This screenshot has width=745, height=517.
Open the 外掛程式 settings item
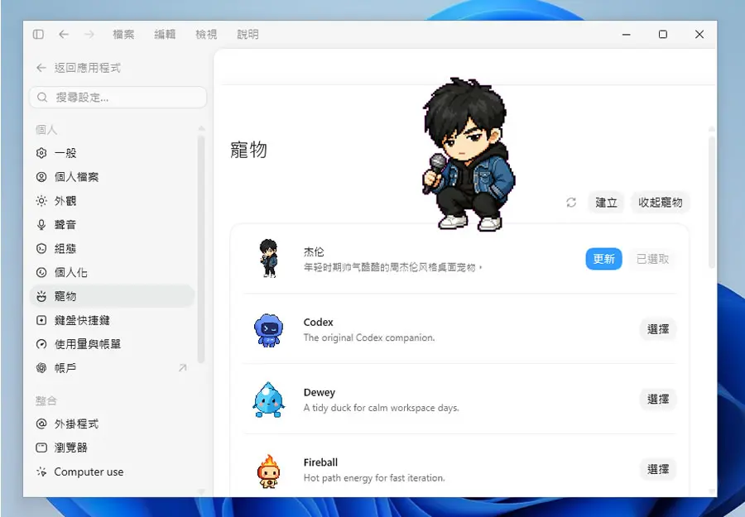pyautogui.click(x=112, y=424)
